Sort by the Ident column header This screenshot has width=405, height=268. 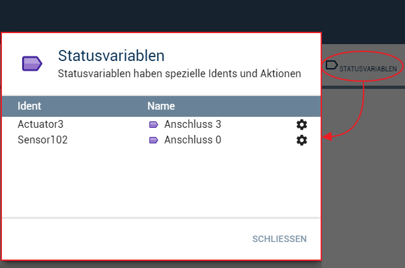click(x=29, y=106)
